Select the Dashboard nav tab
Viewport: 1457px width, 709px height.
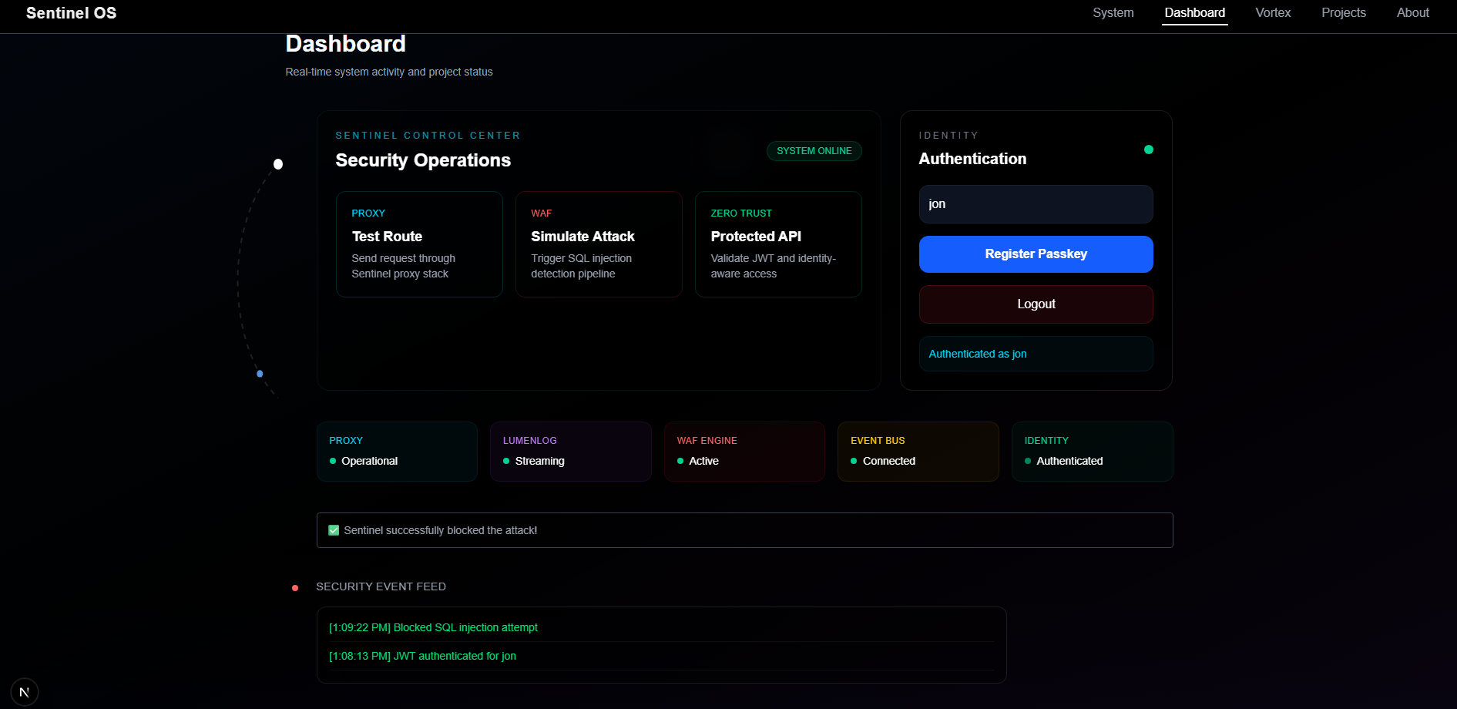coord(1195,13)
